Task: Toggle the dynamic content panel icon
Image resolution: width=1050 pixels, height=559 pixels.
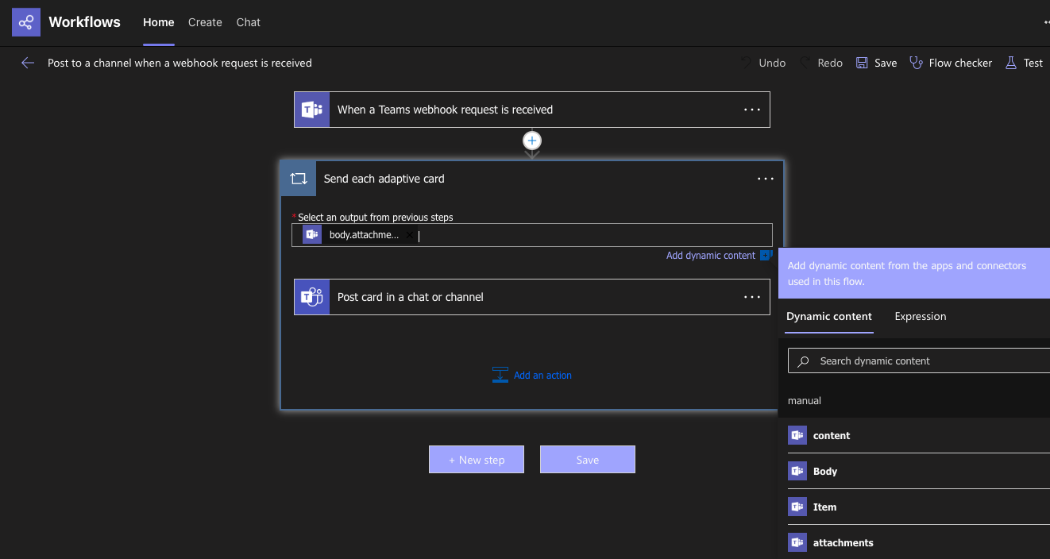Action: pos(766,256)
